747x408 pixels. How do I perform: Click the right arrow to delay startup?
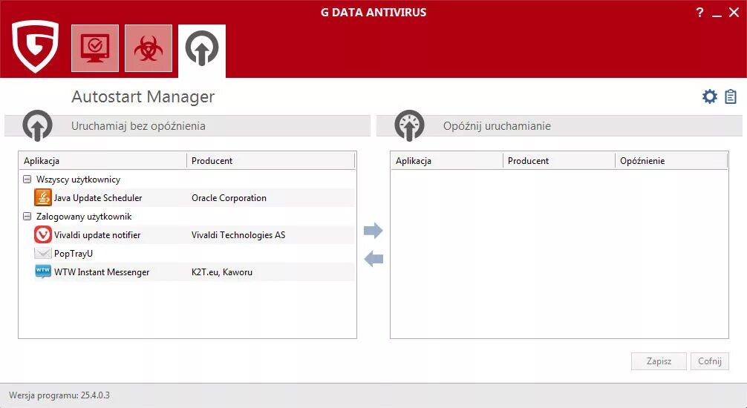[373, 231]
